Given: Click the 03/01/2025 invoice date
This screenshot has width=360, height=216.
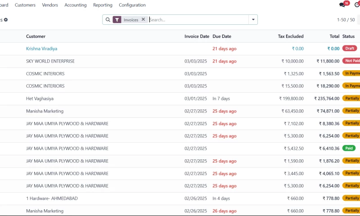Looking at the screenshot, I should pos(196,99).
